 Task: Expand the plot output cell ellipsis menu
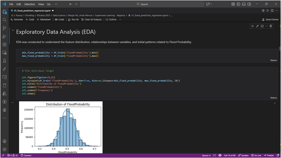[x=13, y=103]
